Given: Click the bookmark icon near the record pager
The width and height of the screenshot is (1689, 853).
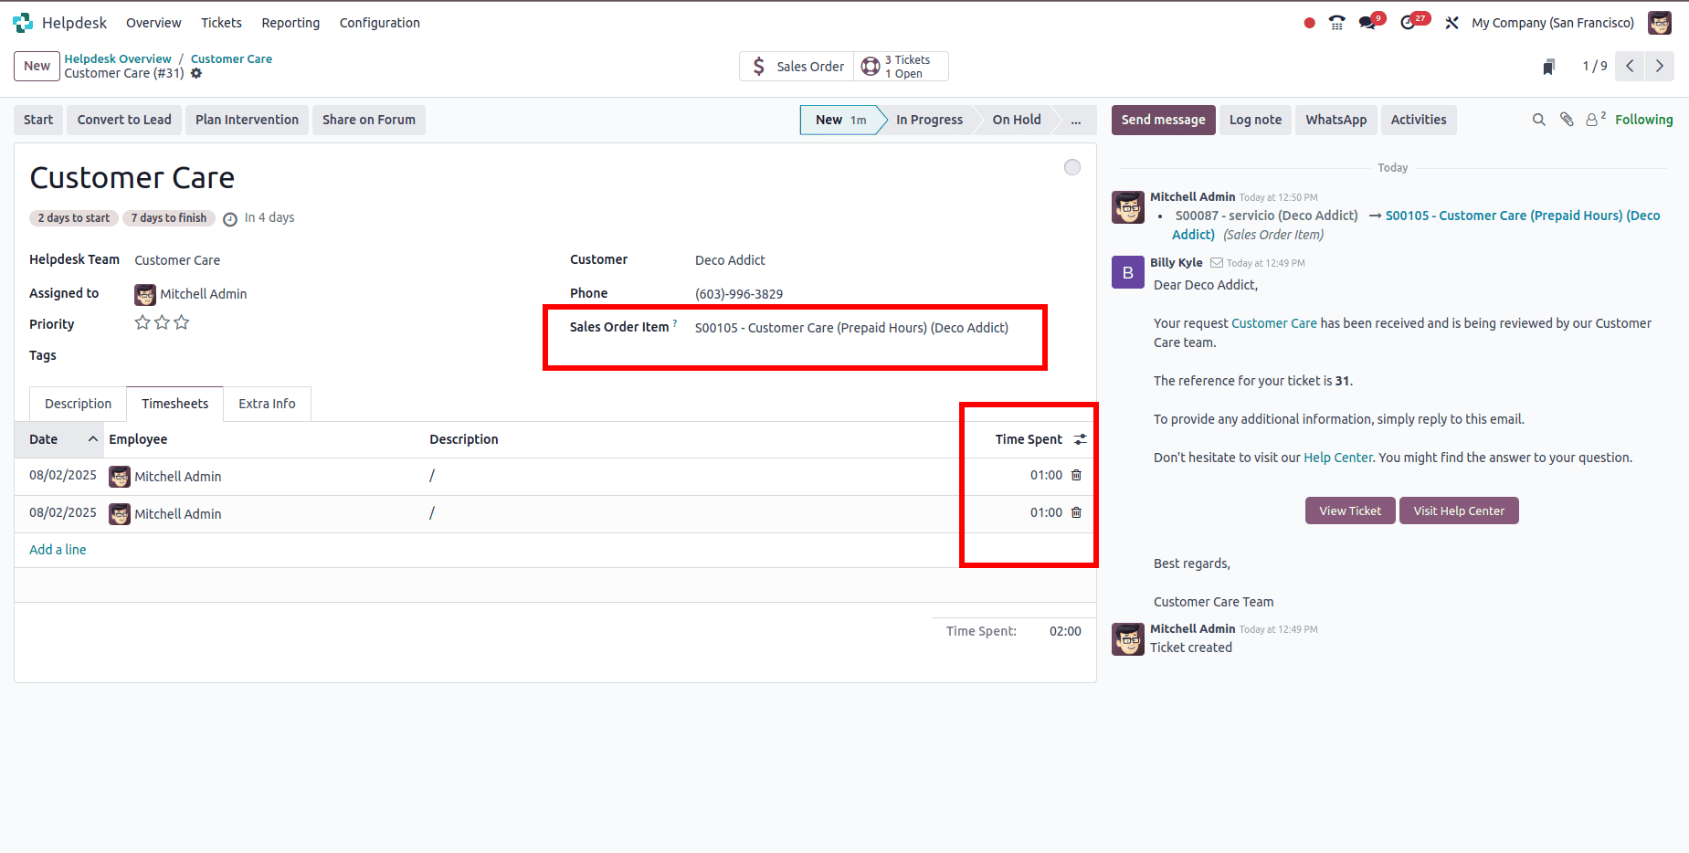Looking at the screenshot, I should click(1548, 66).
